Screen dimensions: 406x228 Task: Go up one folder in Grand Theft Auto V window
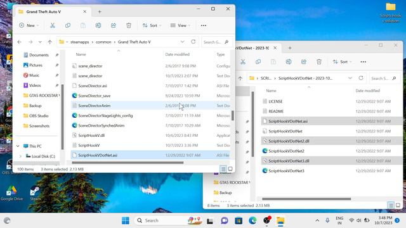coord(49,42)
